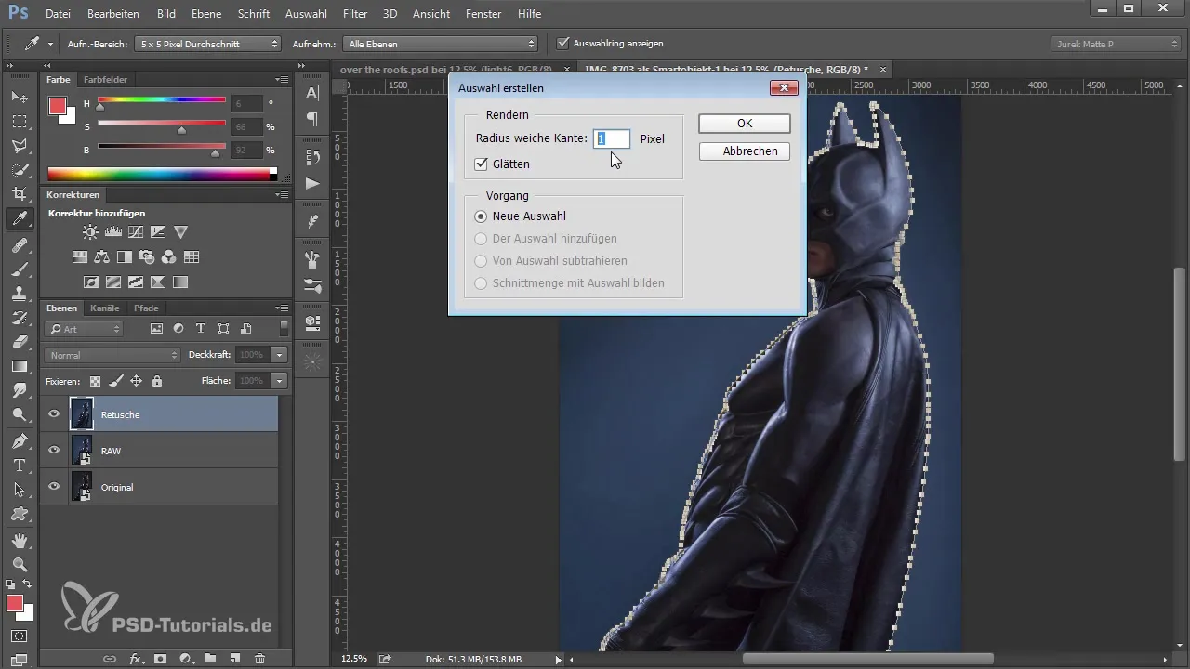The image size is (1190, 669).
Task: Click the Radius weiche Kante input field
Action: click(612, 138)
